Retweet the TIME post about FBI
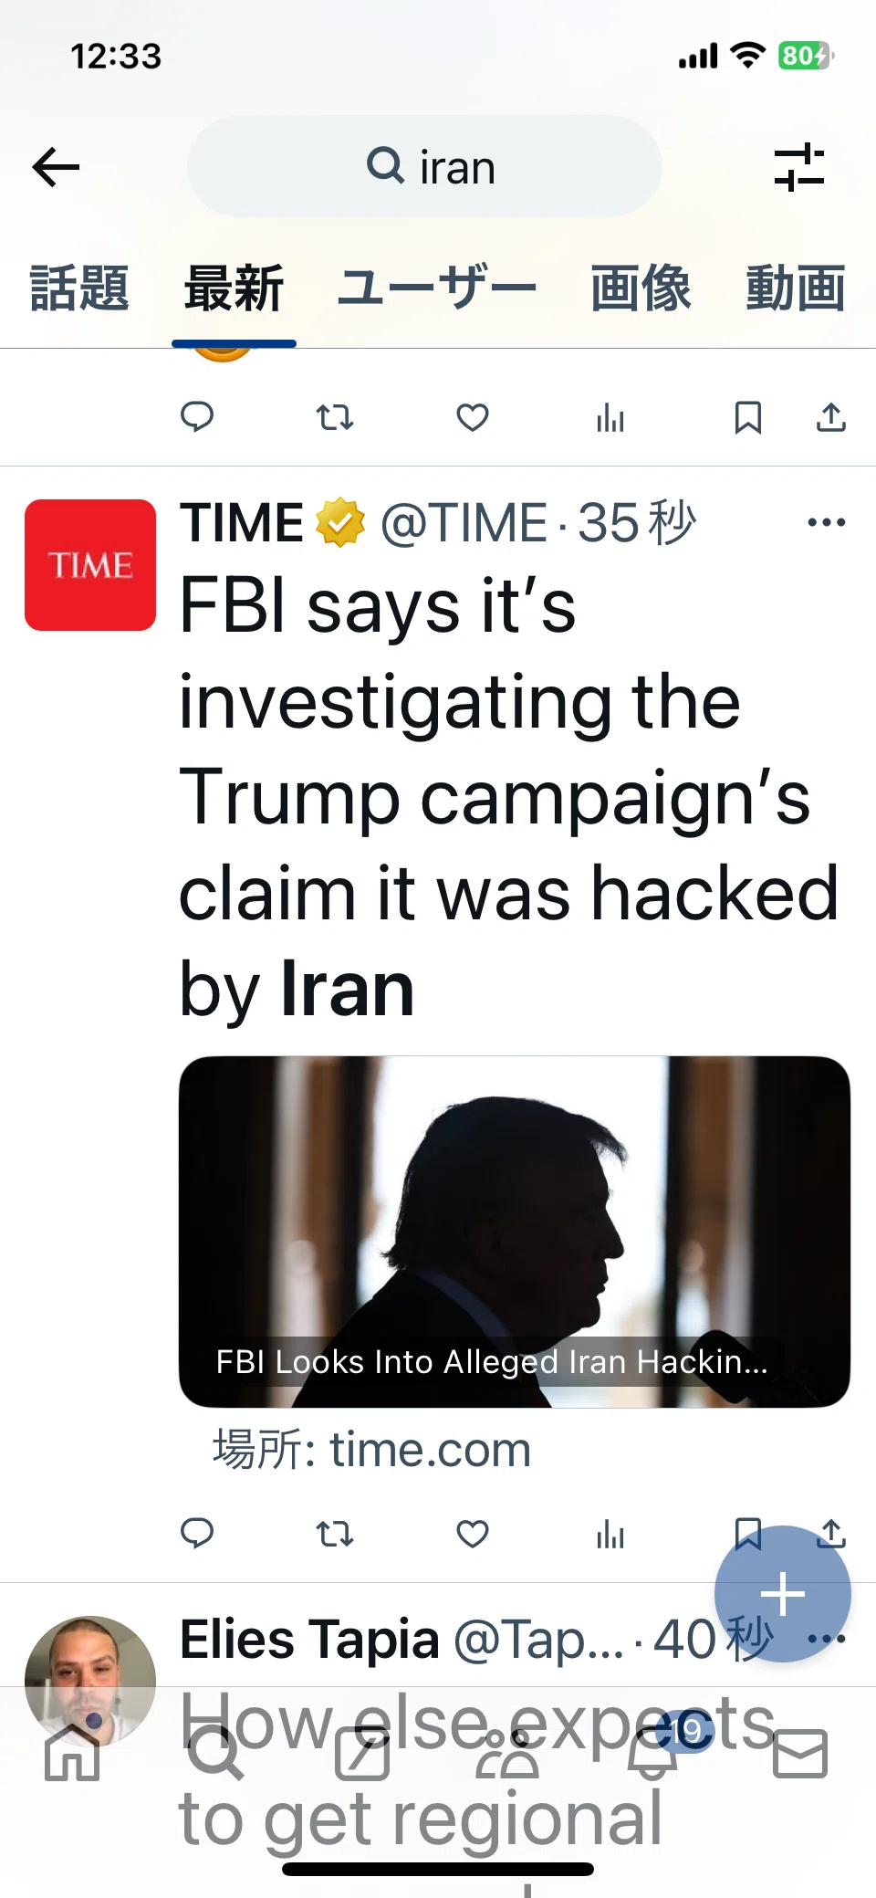Screen dimensions: 876x1898 tap(335, 1534)
